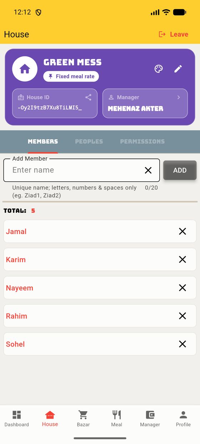This screenshot has height=444, width=200.
Task: Share the House ID via share icon
Action: pyautogui.click(x=88, y=97)
